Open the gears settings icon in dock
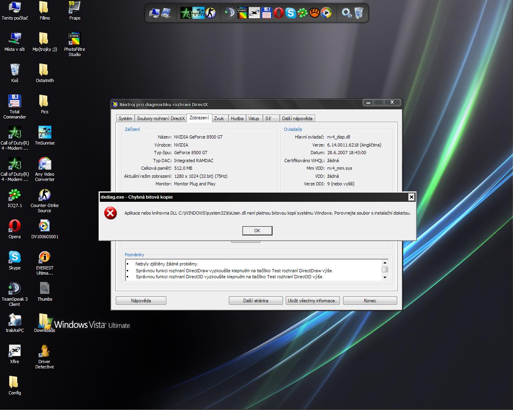Image resolution: width=513 pixels, height=410 pixels. pos(346,13)
